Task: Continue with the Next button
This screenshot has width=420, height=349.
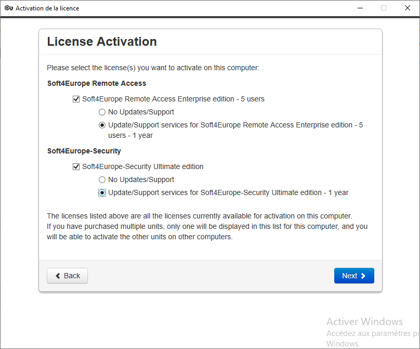Action: click(354, 276)
